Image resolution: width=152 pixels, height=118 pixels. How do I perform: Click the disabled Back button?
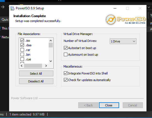tap(88, 105)
